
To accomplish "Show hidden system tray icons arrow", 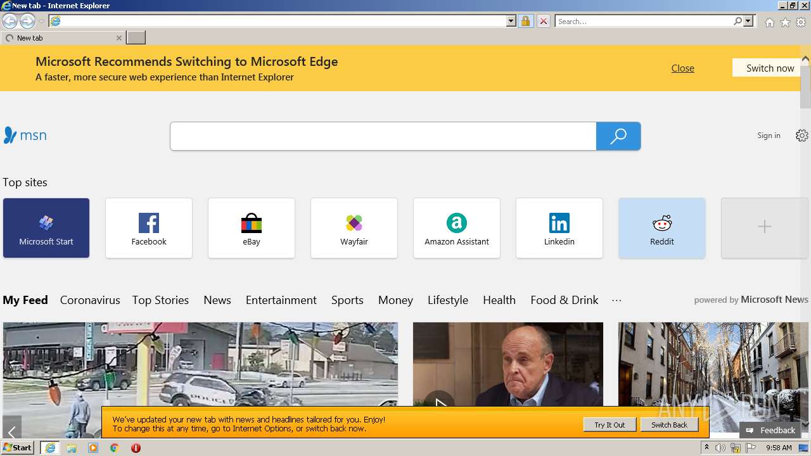I will pos(706,448).
